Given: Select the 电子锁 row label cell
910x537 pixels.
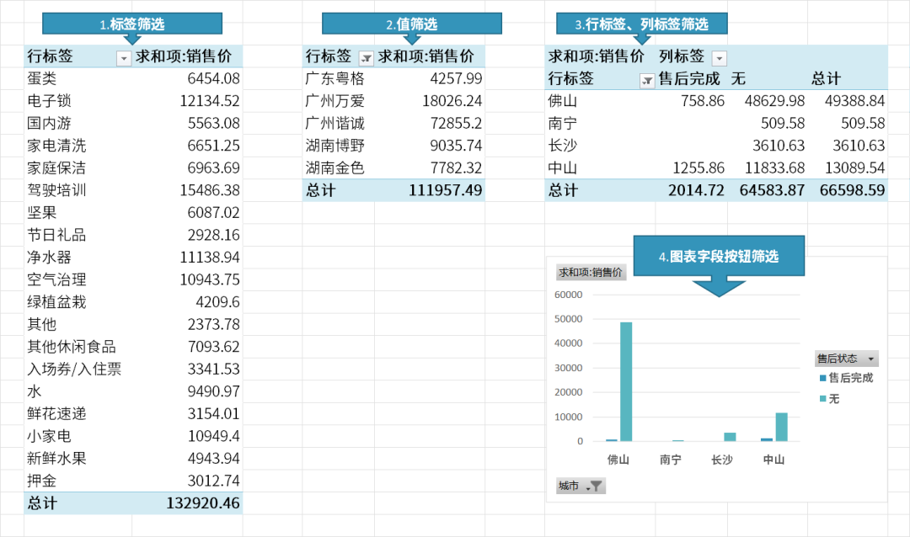Looking at the screenshot, I should tap(49, 101).
